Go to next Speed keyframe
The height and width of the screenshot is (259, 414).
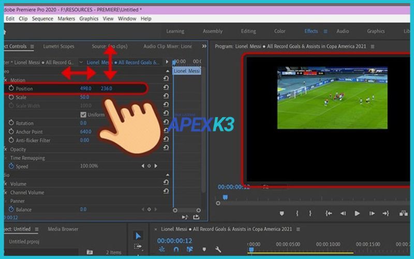point(156,166)
